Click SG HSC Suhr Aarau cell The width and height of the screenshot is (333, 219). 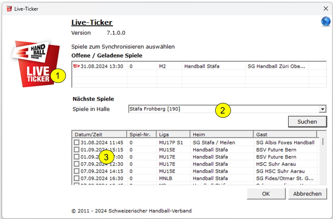(x=280, y=171)
